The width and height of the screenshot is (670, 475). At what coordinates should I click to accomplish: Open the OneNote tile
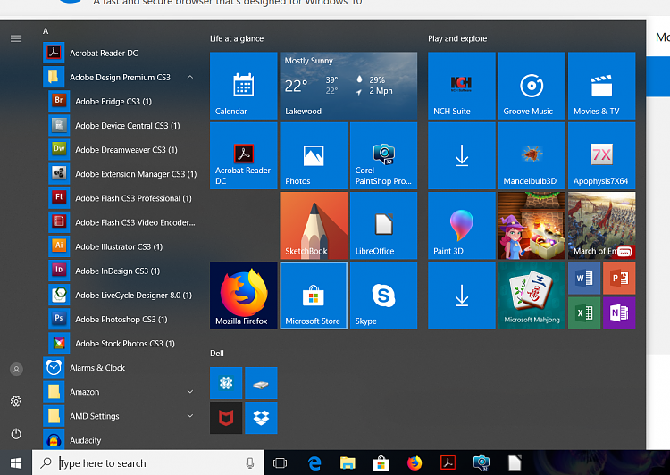click(x=619, y=313)
